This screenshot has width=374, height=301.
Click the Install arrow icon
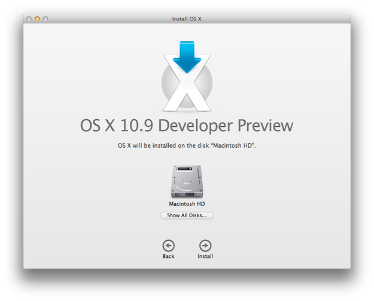coord(205,245)
